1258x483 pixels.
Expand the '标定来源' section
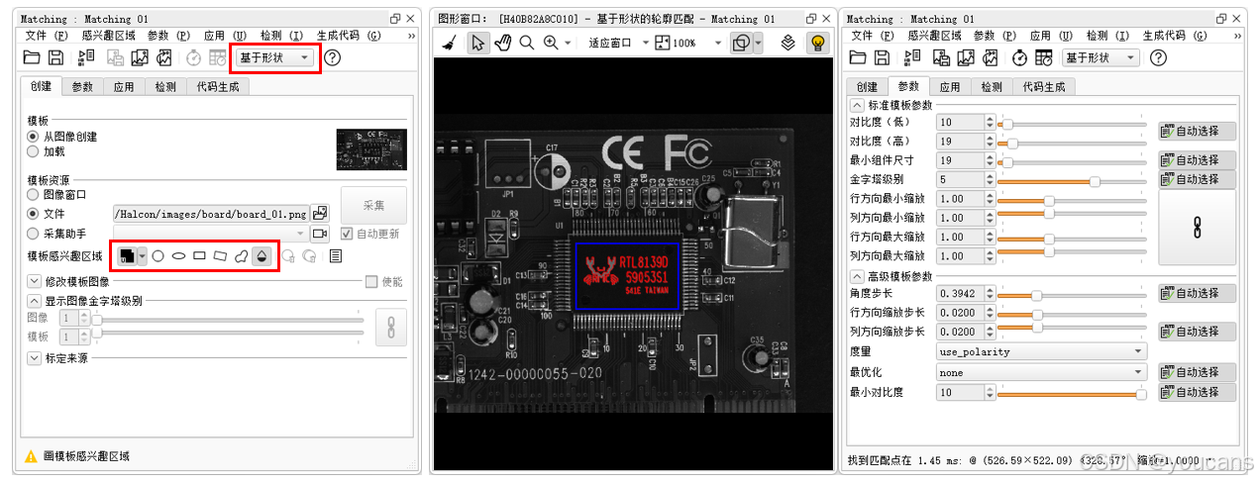[x=34, y=358]
